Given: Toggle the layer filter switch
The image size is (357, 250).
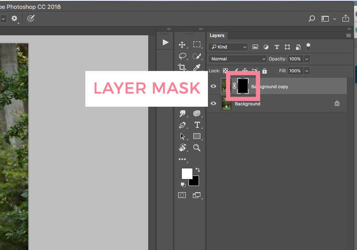Looking at the screenshot, I should tap(308, 47).
